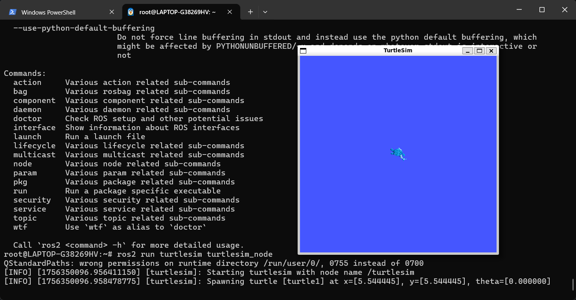The width and height of the screenshot is (576, 300).
Task: Close the Windows PowerShell tab
Action: (x=112, y=12)
